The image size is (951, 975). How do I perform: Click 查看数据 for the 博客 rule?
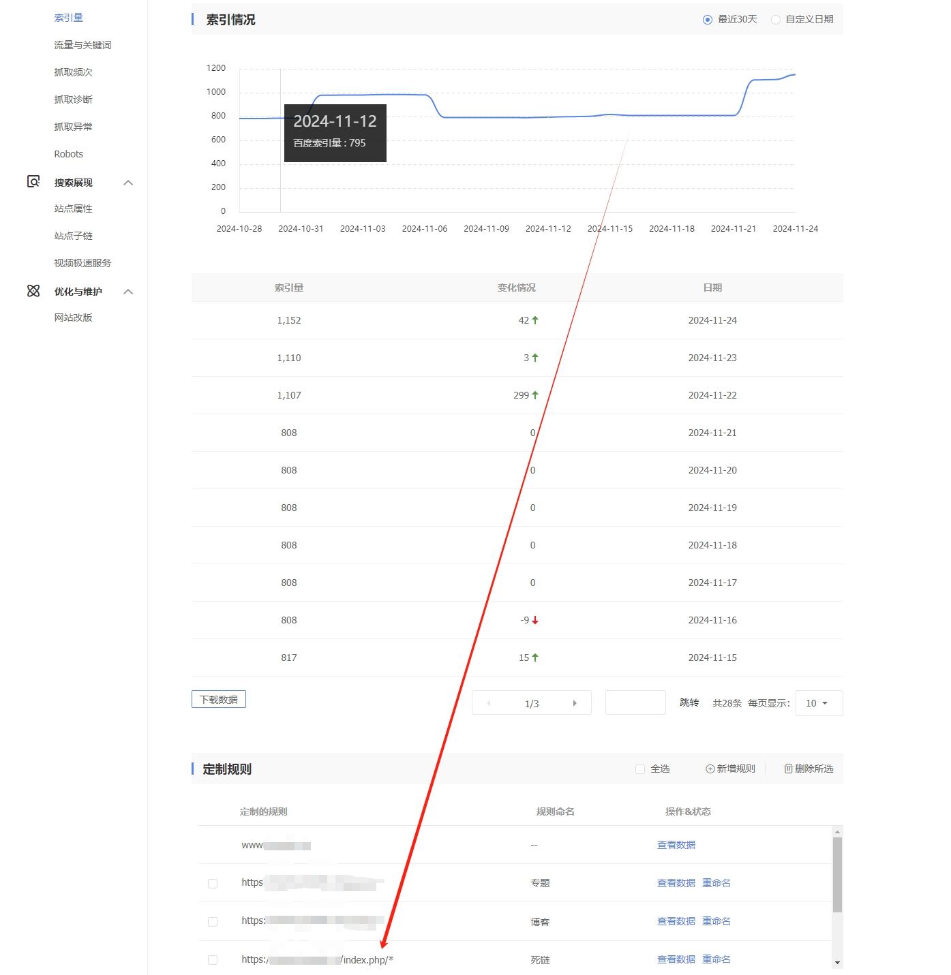click(x=676, y=921)
